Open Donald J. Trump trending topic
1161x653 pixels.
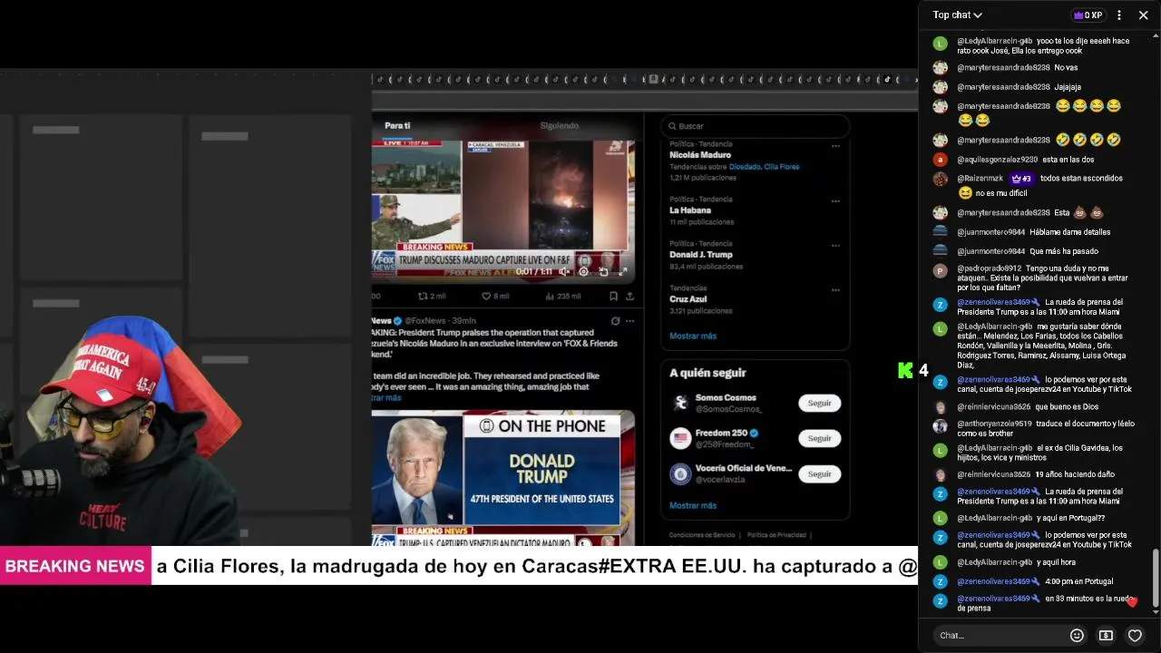pyautogui.click(x=700, y=255)
